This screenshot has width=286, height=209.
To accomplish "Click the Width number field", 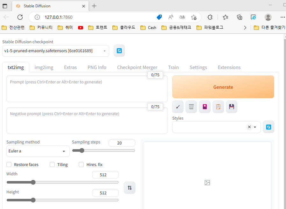I will tap(105, 175).
